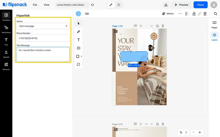Screen dimensions: 220x137
Task: Switch to pencil edit mode
Action: [111, 5]
